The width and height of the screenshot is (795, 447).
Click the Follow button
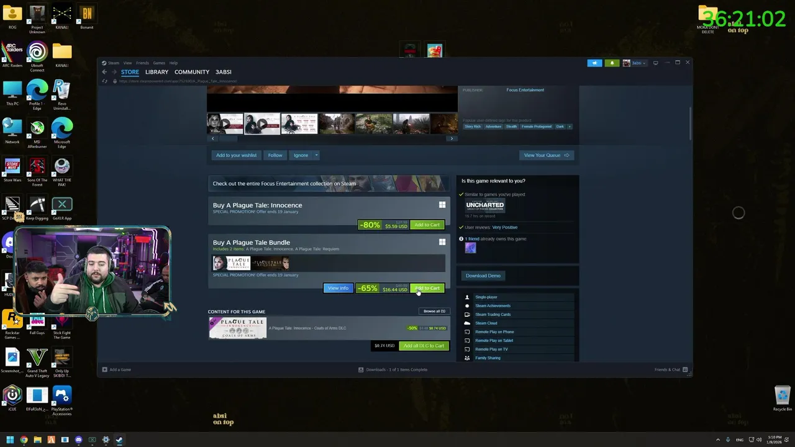tap(275, 155)
